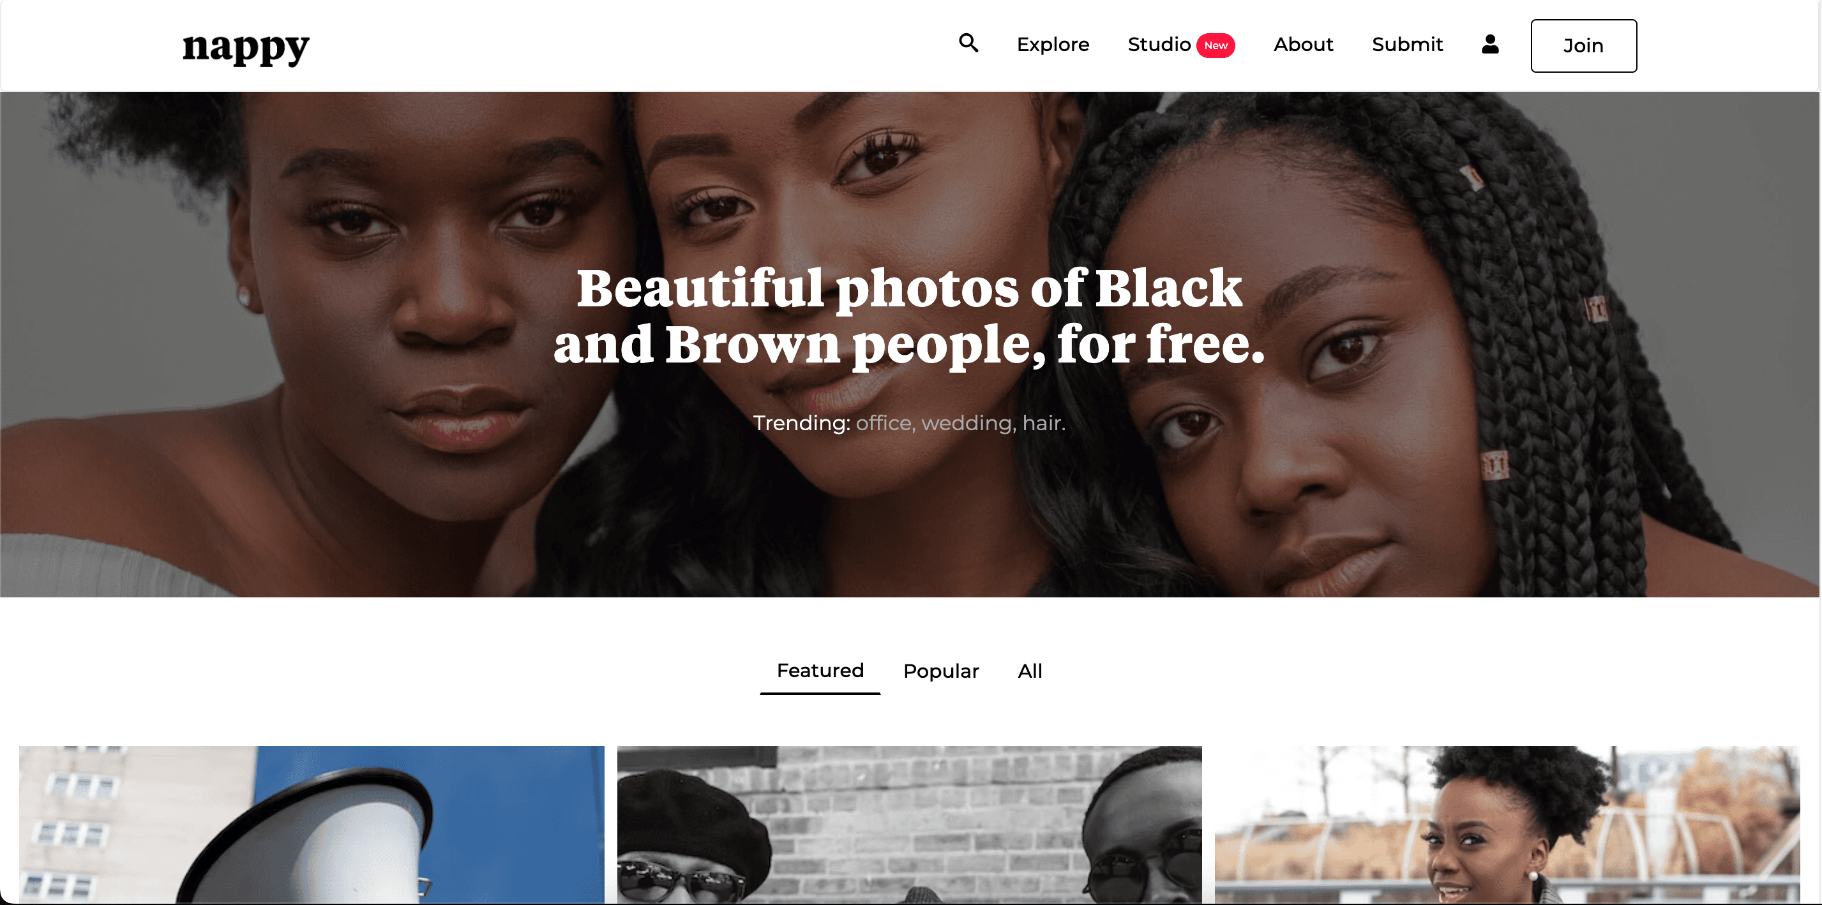Open the black-and-white brick wall photo

[909, 825]
